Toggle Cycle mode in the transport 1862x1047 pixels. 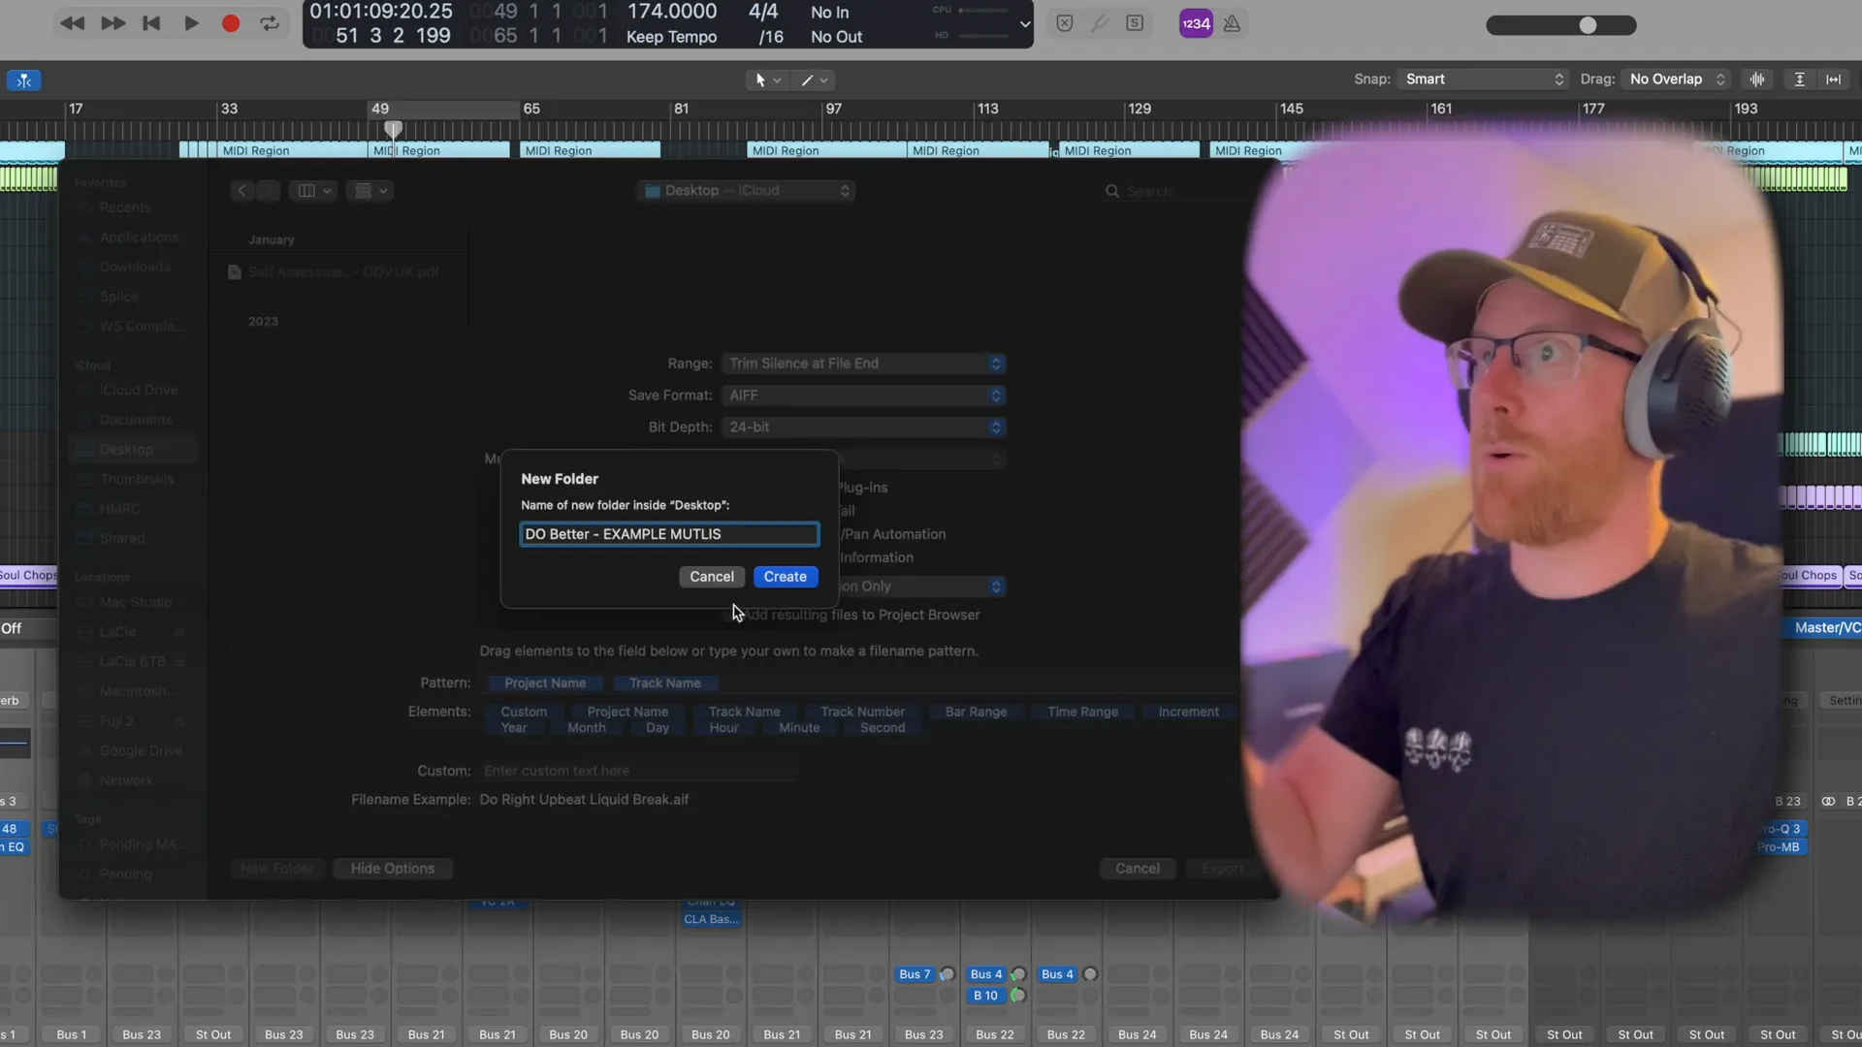point(270,23)
